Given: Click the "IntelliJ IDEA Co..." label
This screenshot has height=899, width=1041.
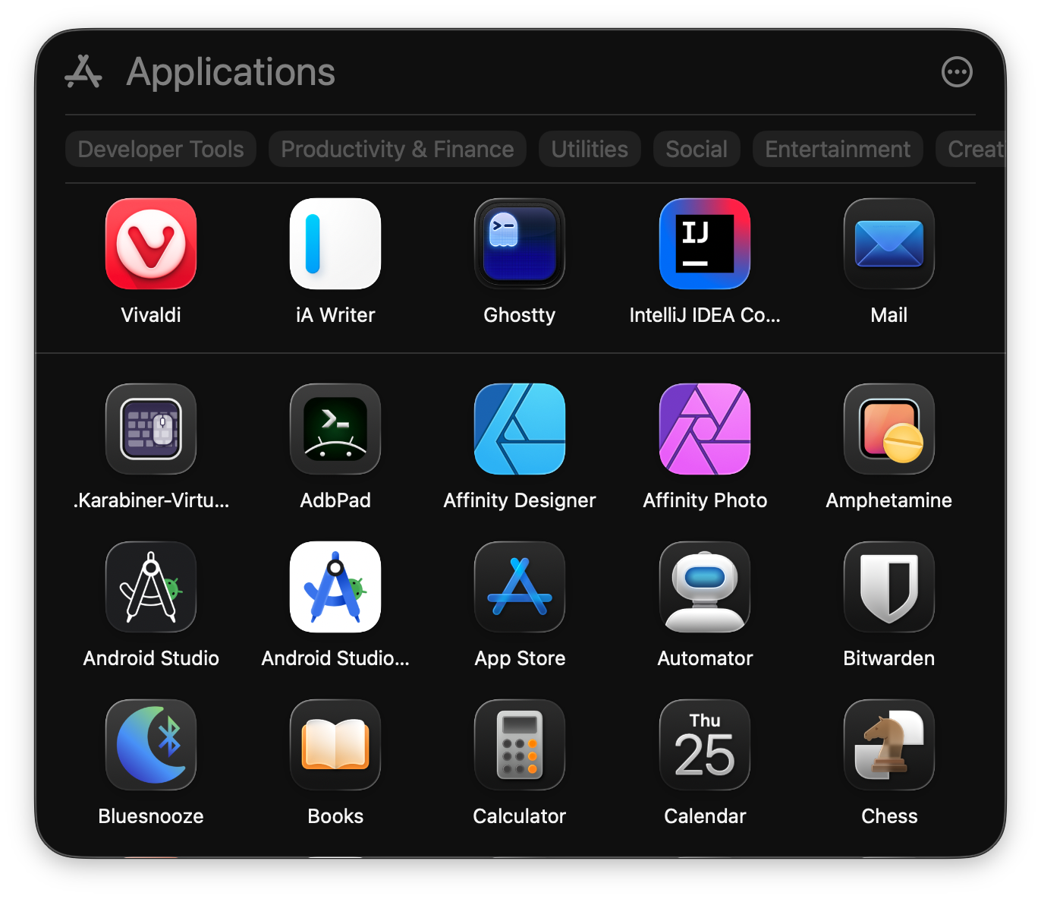Looking at the screenshot, I should 705,315.
